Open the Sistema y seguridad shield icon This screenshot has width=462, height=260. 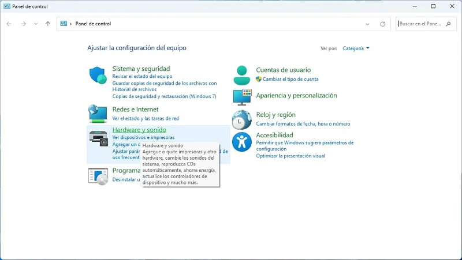point(98,76)
